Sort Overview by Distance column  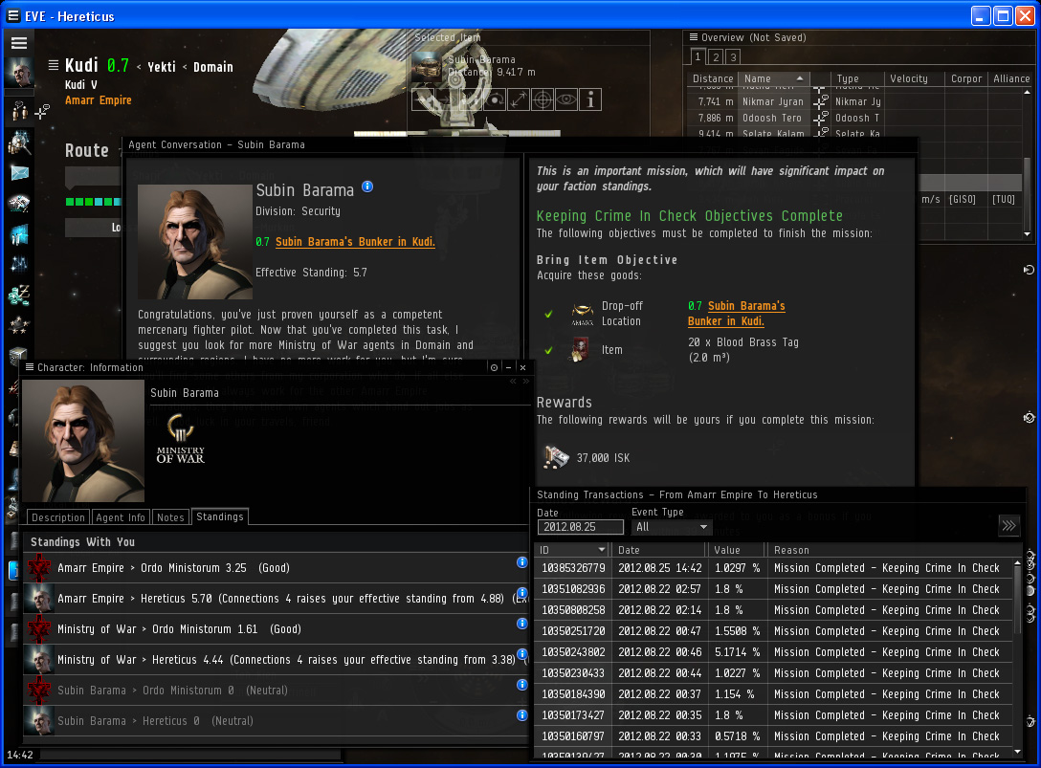(x=713, y=78)
